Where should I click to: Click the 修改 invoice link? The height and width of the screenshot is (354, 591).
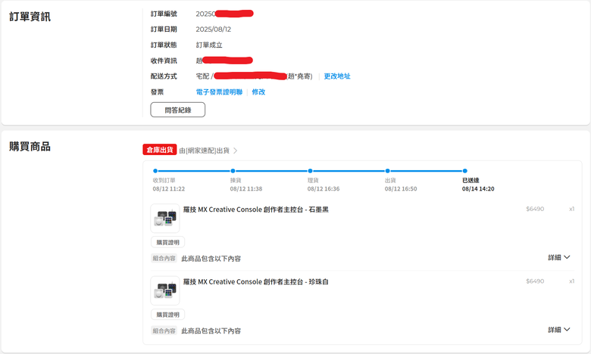258,92
